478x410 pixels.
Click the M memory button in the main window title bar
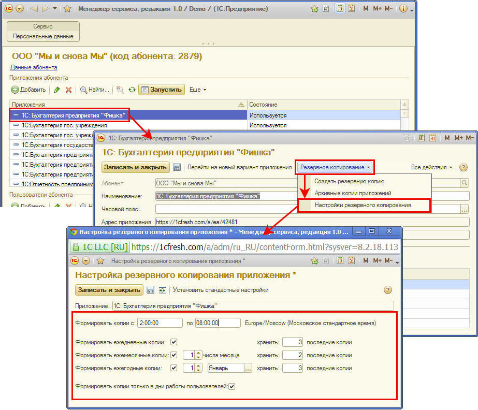pos(366,8)
